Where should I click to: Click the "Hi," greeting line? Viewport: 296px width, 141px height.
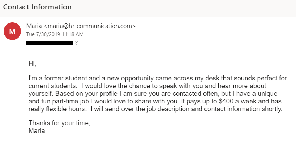(32, 64)
